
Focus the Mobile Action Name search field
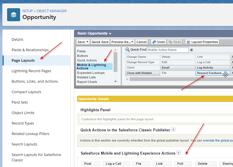[x=168, y=50]
